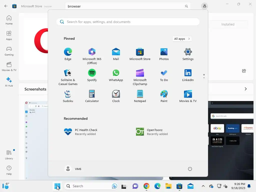Open Settings from pinned apps
Image resolution: width=256 pixels, height=192 pixels.
[x=188, y=54]
